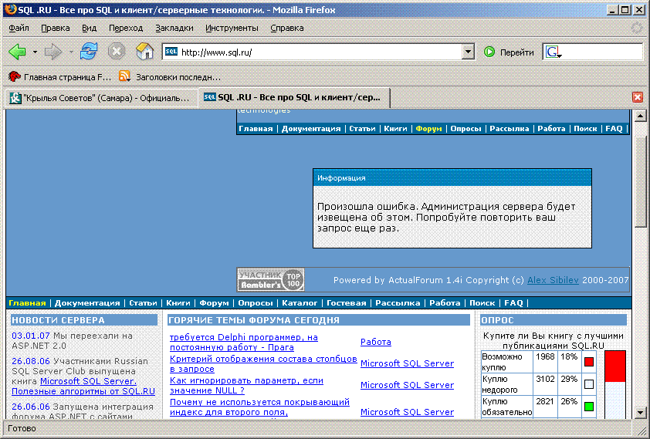Expand the Back button history dropdown
The height and width of the screenshot is (439, 650).
[35, 52]
